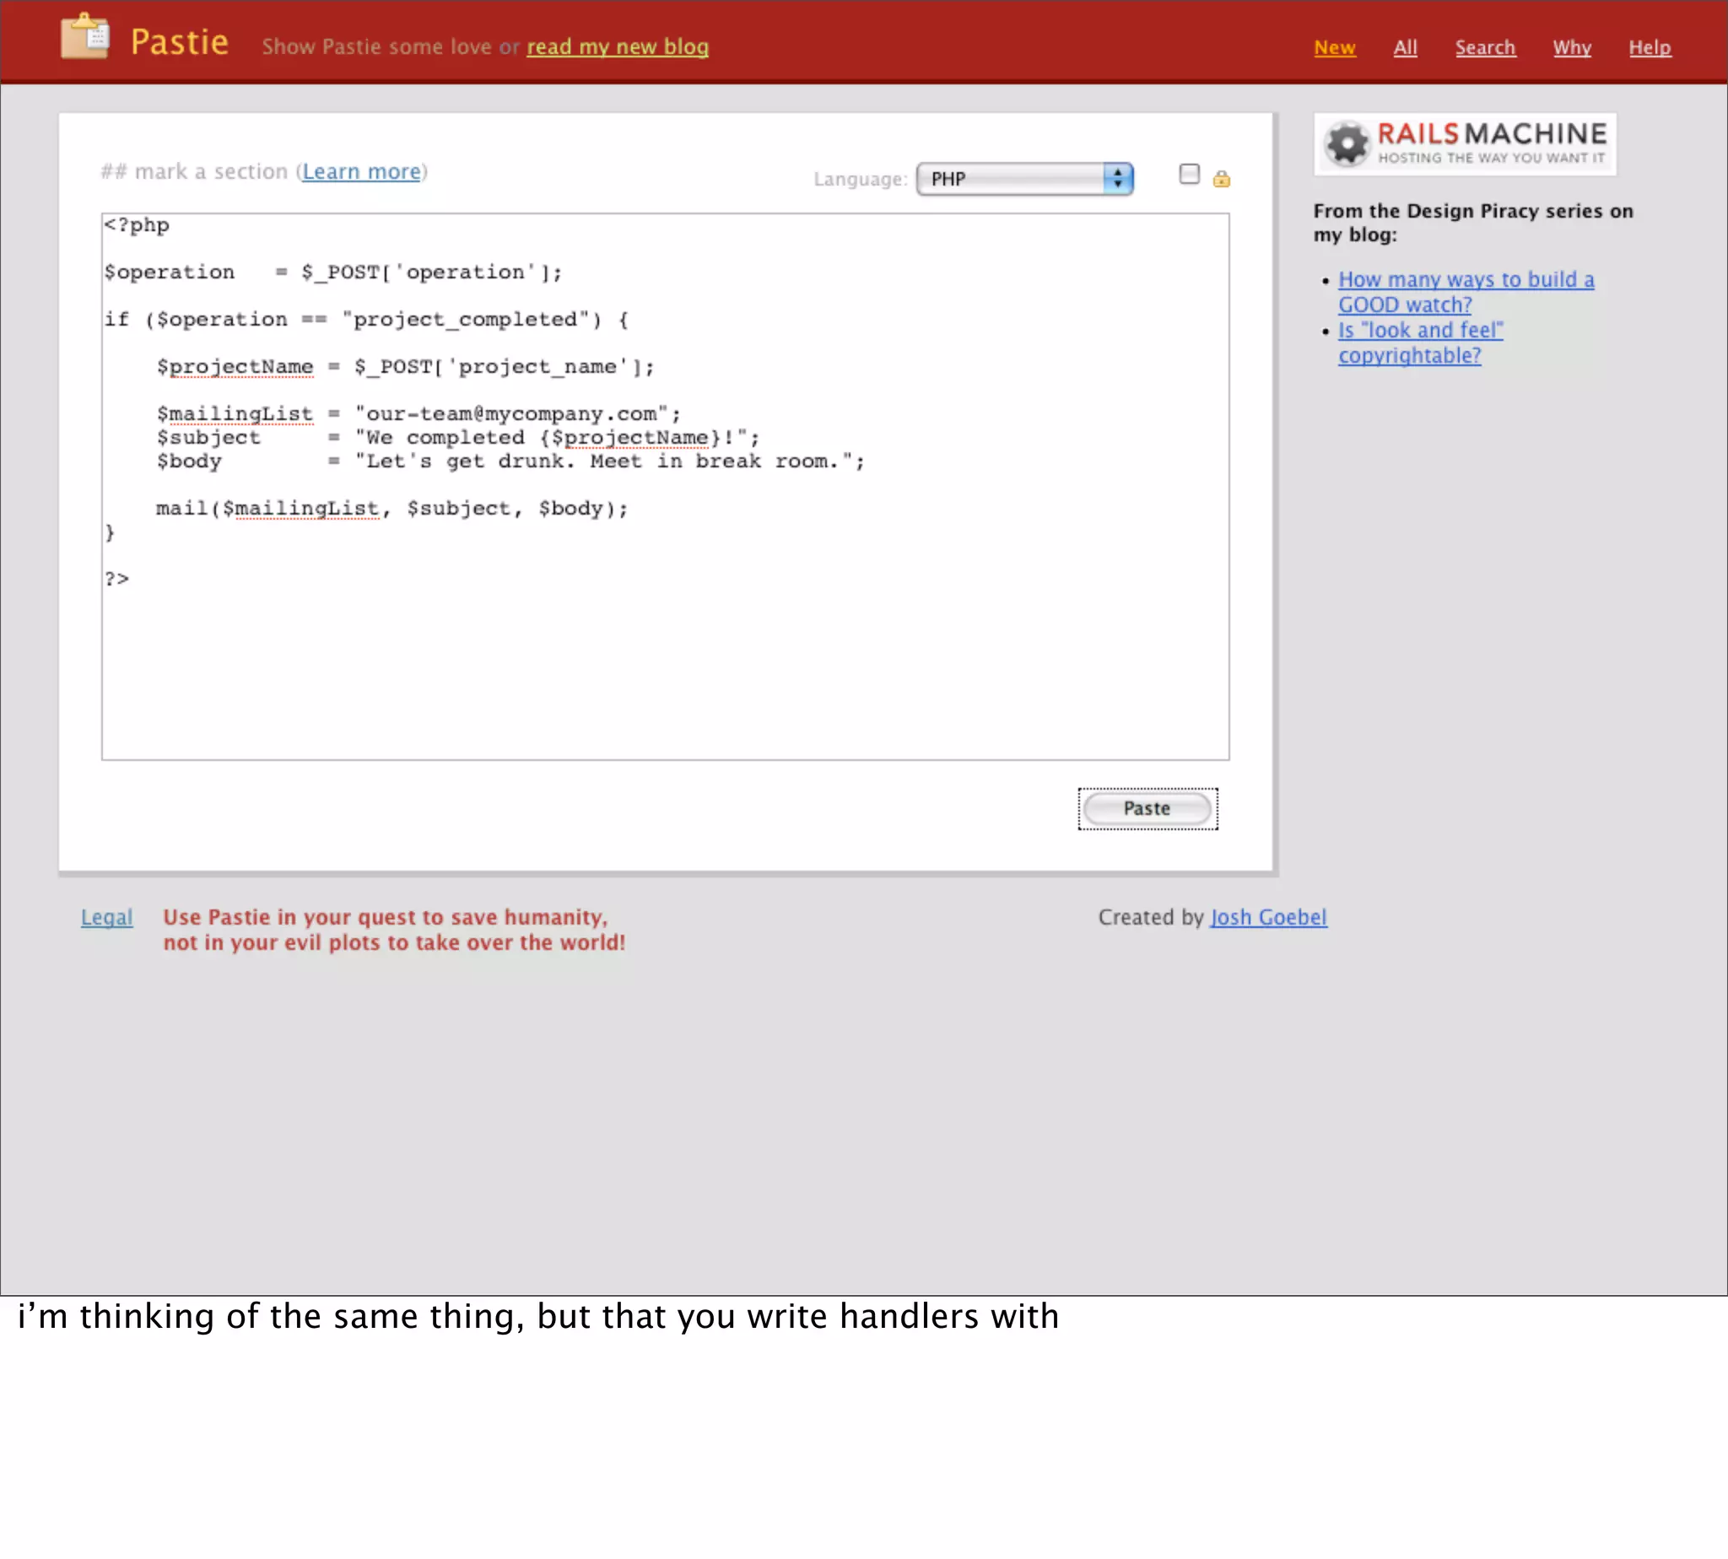Click the Legal footer link
The image size is (1728, 1559).
coord(106,917)
